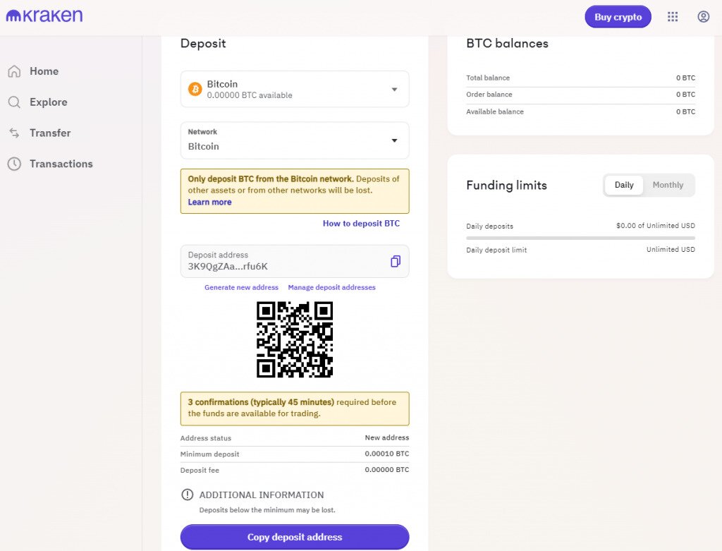Image resolution: width=722 pixels, height=551 pixels.
Task: Switch funding limits to Monthly
Action: click(668, 185)
